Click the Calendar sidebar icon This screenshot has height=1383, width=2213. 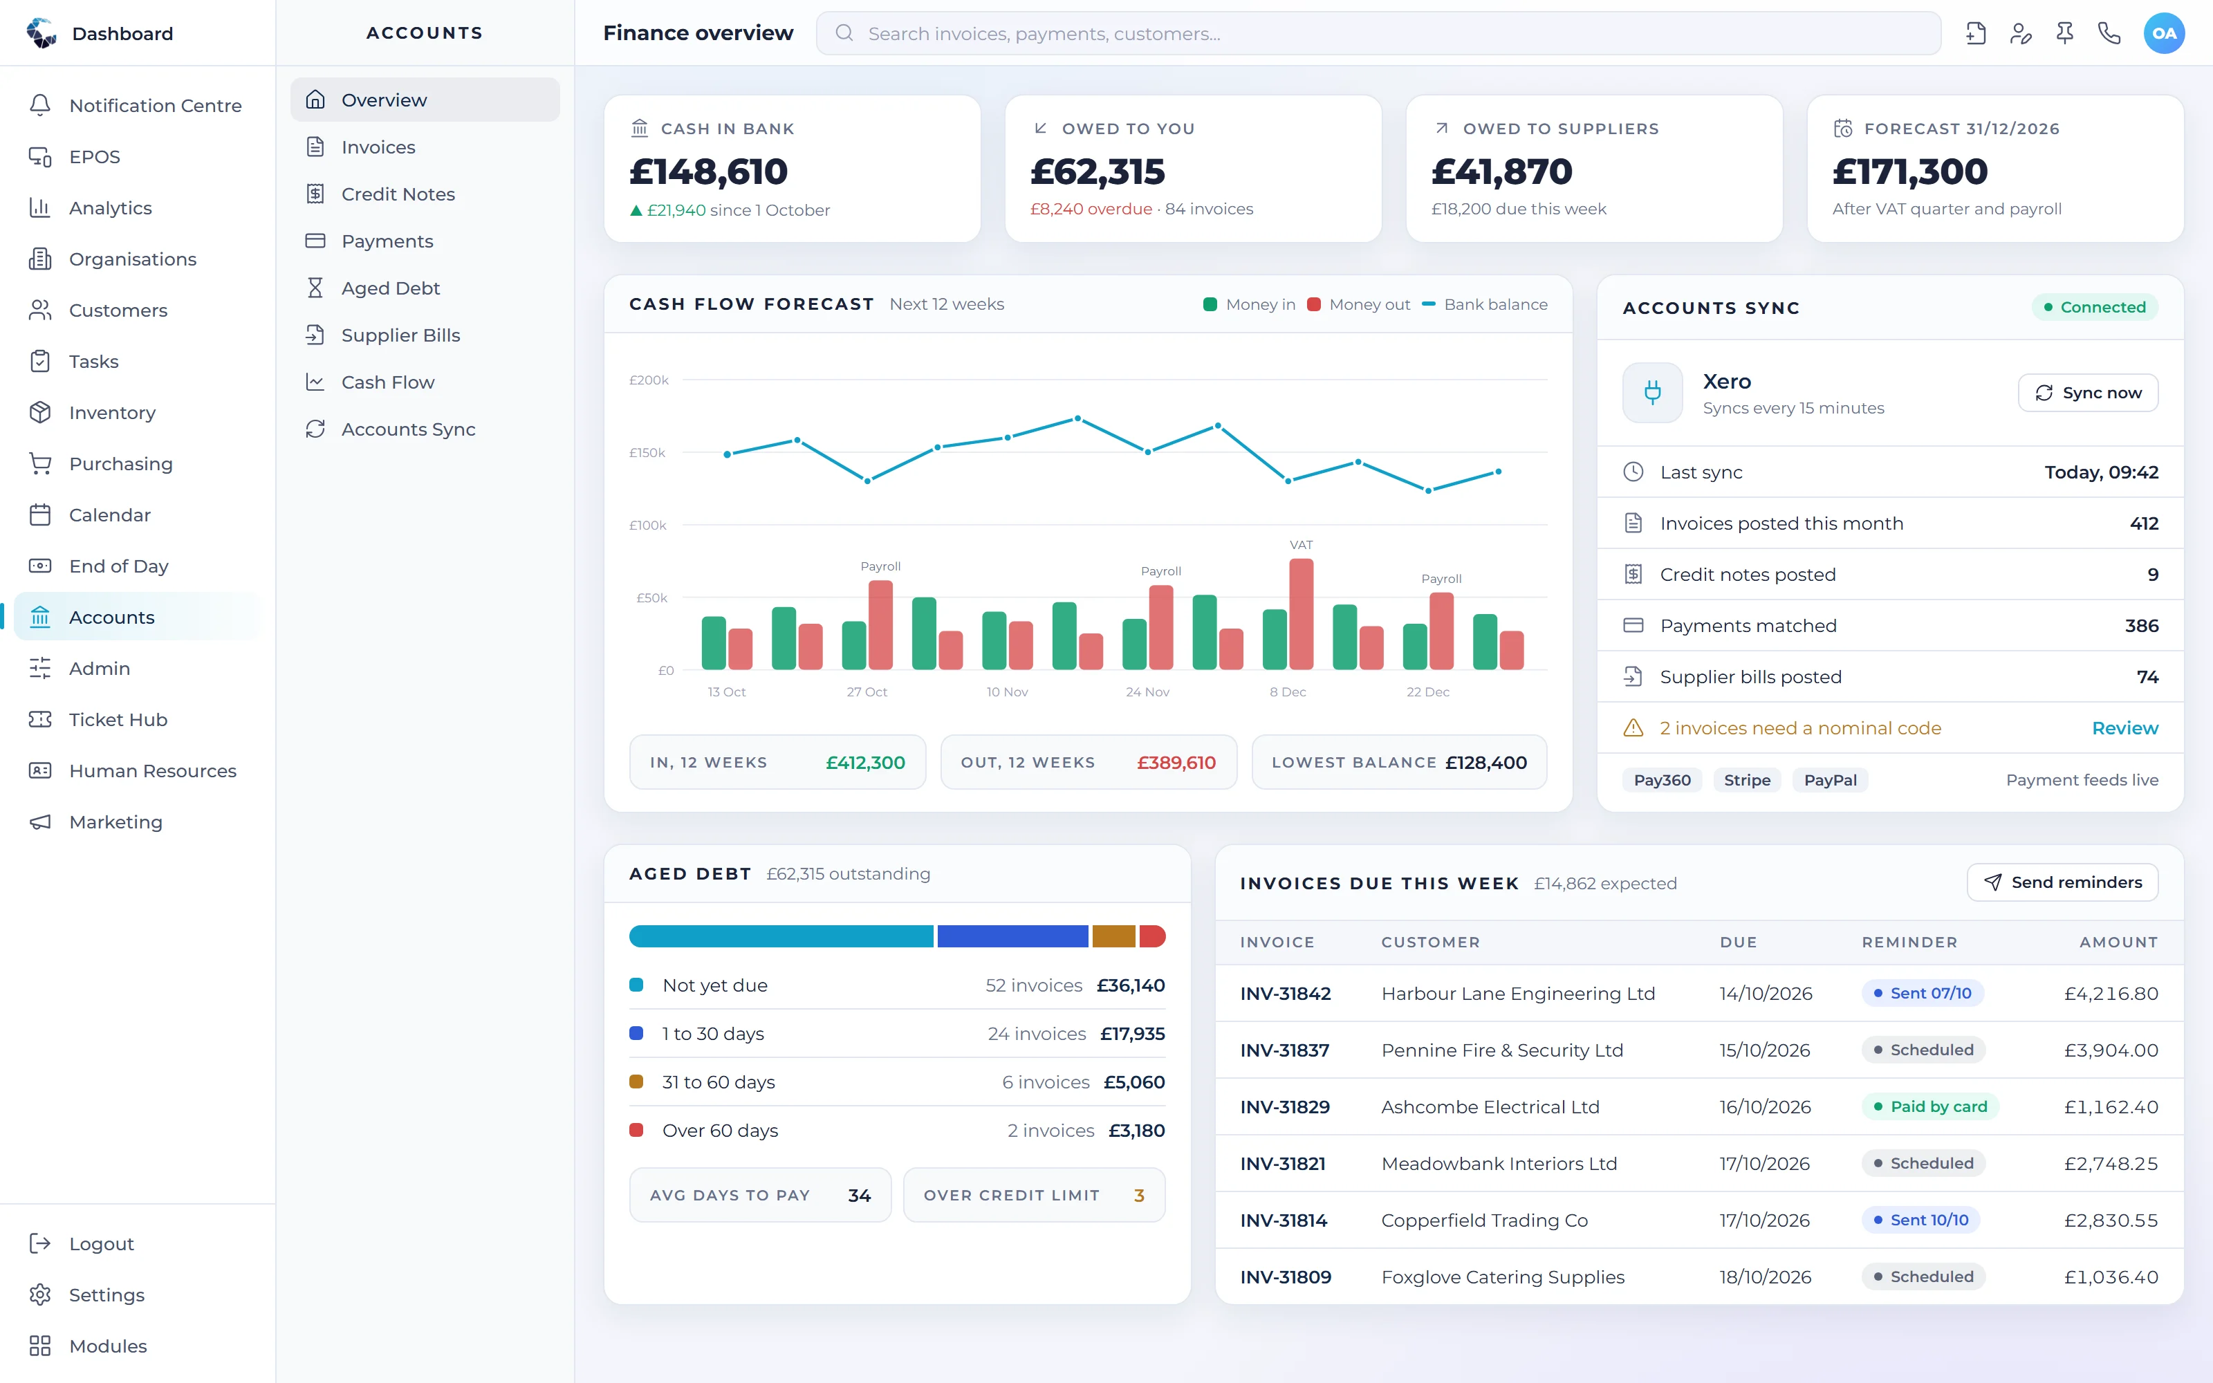tap(40, 515)
